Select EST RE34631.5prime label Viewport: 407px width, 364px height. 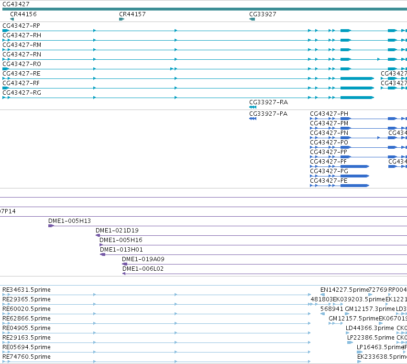click(x=26, y=290)
